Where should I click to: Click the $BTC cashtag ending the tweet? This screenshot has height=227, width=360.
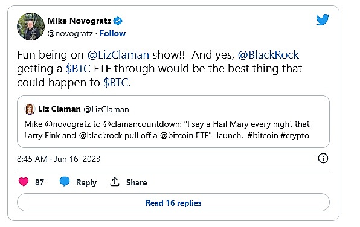[116, 82]
